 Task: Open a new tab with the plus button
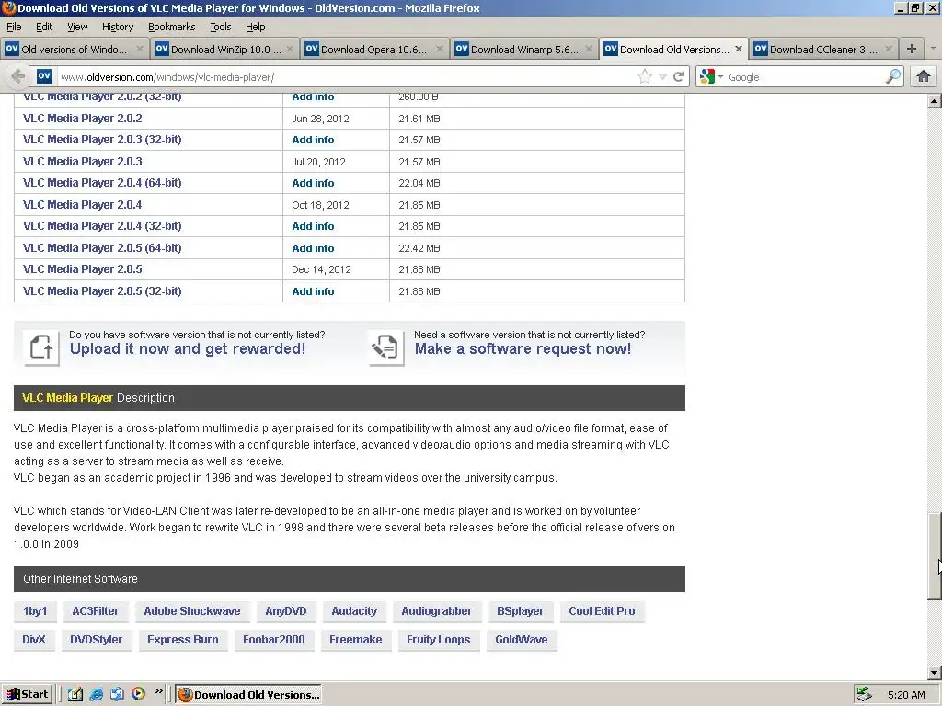point(912,49)
